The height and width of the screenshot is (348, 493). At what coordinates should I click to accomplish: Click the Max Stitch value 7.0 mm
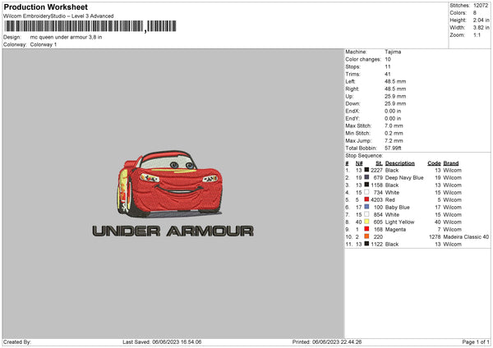click(x=394, y=126)
